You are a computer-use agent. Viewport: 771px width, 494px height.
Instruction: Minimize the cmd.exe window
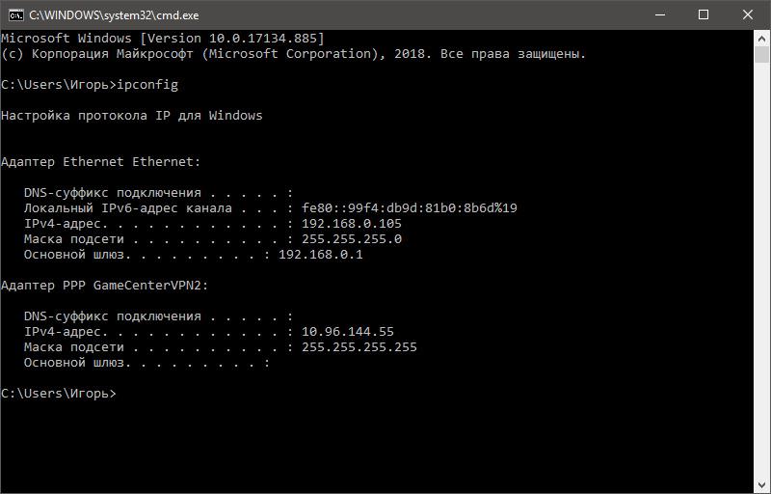click(x=660, y=15)
